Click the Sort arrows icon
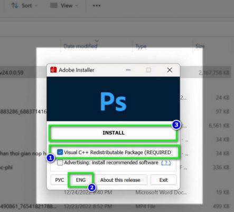Screen dimensions: 234x212 (x=15, y=6)
